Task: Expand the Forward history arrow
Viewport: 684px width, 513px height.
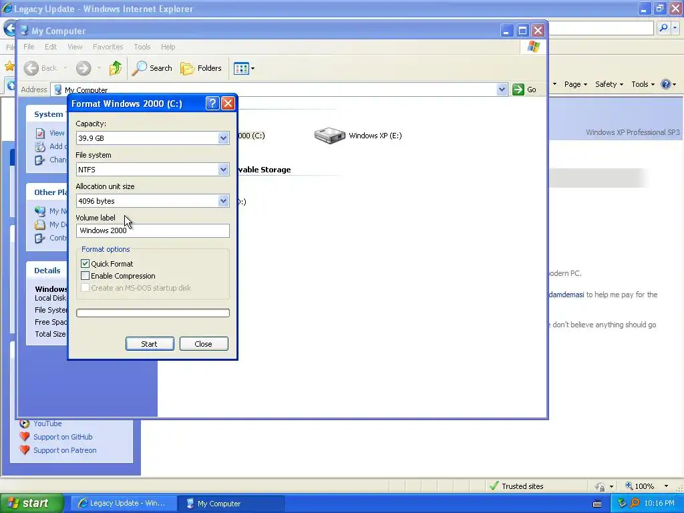Action: tap(99, 68)
